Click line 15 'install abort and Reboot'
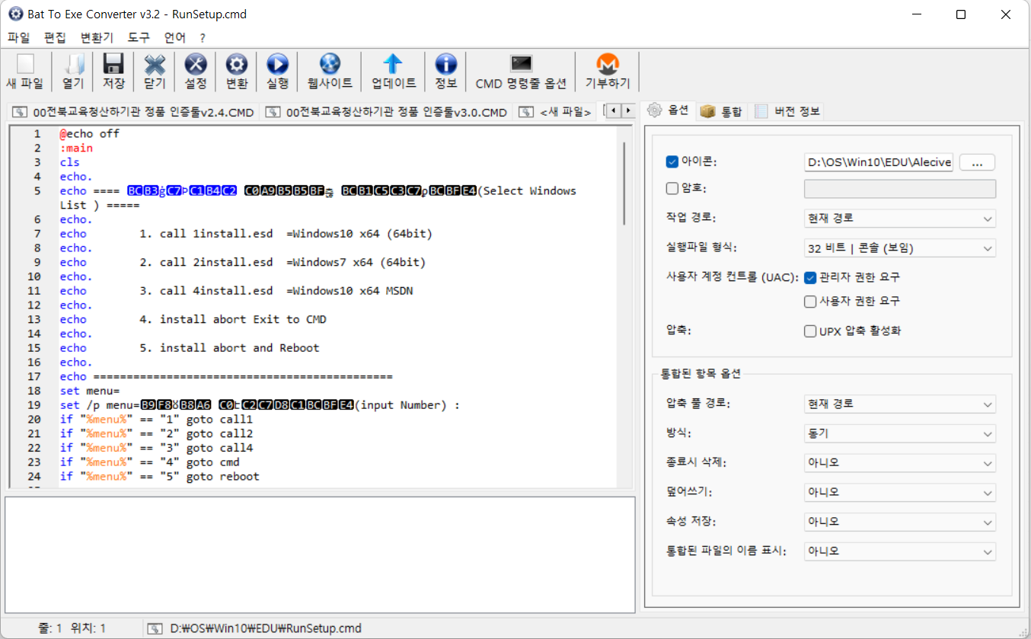 tap(240, 348)
